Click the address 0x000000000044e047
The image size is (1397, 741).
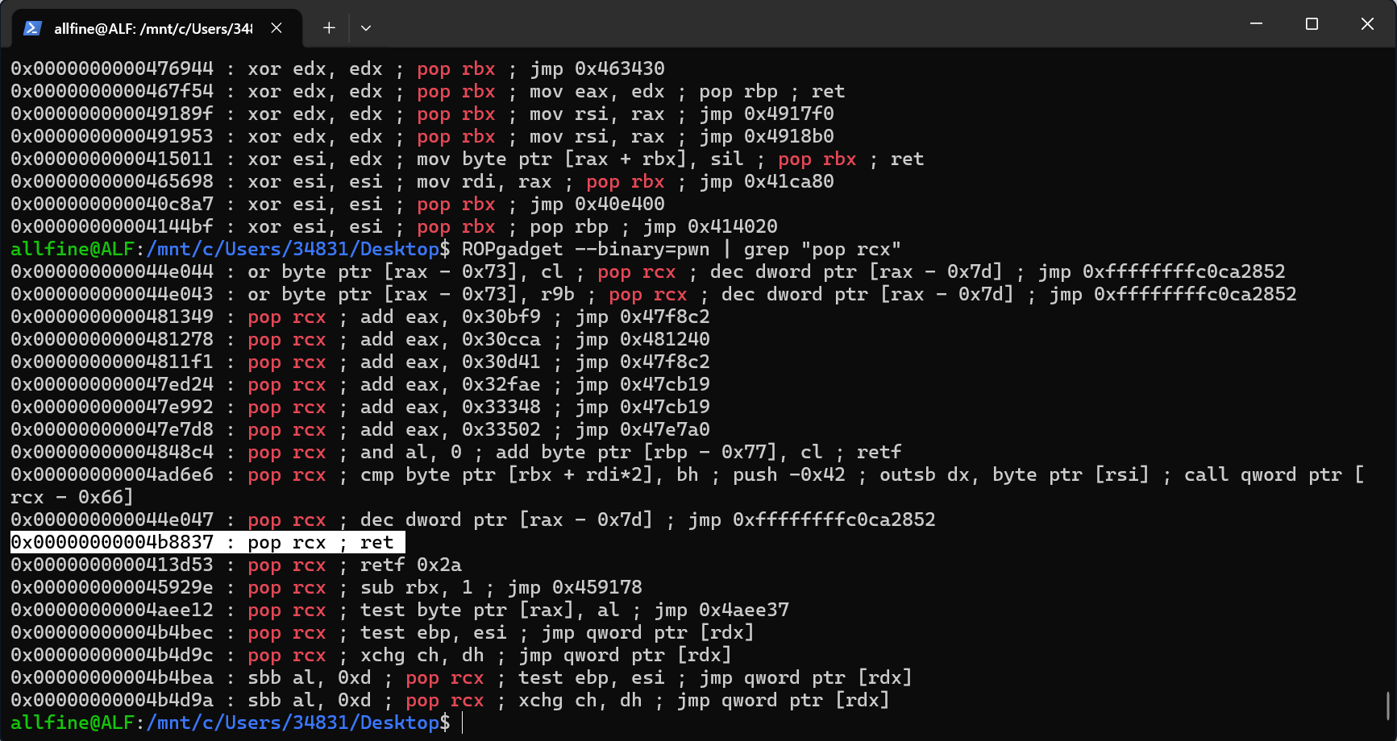point(112,520)
